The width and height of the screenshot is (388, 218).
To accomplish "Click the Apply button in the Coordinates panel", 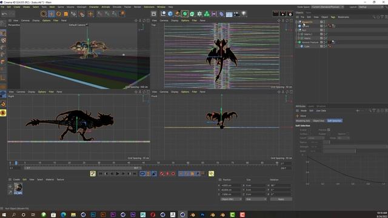I will (x=281, y=199).
